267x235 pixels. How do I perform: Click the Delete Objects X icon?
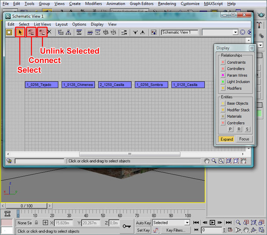pyautogui.click(x=49, y=32)
